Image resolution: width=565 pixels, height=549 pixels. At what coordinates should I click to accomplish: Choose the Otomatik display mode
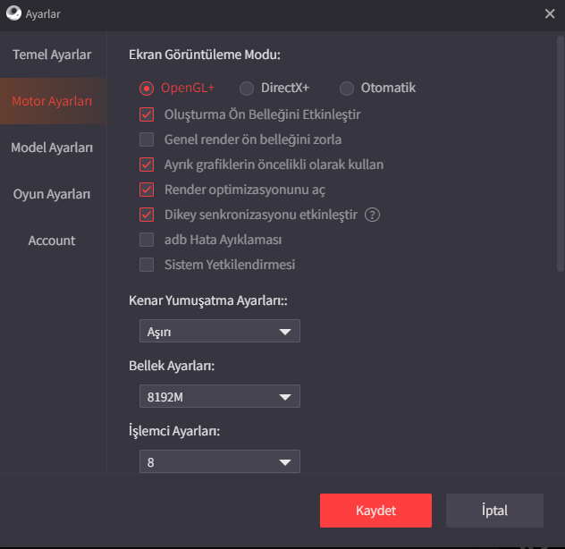[x=347, y=88]
